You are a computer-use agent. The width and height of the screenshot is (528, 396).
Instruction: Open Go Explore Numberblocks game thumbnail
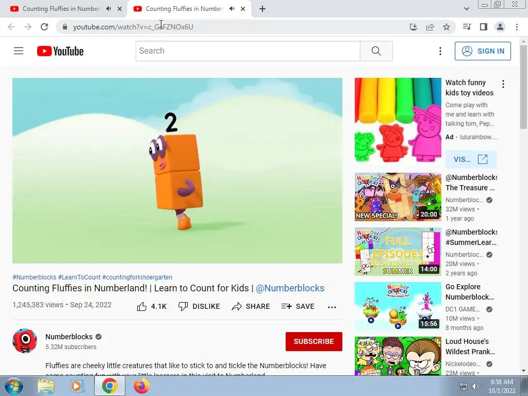pyautogui.click(x=398, y=306)
